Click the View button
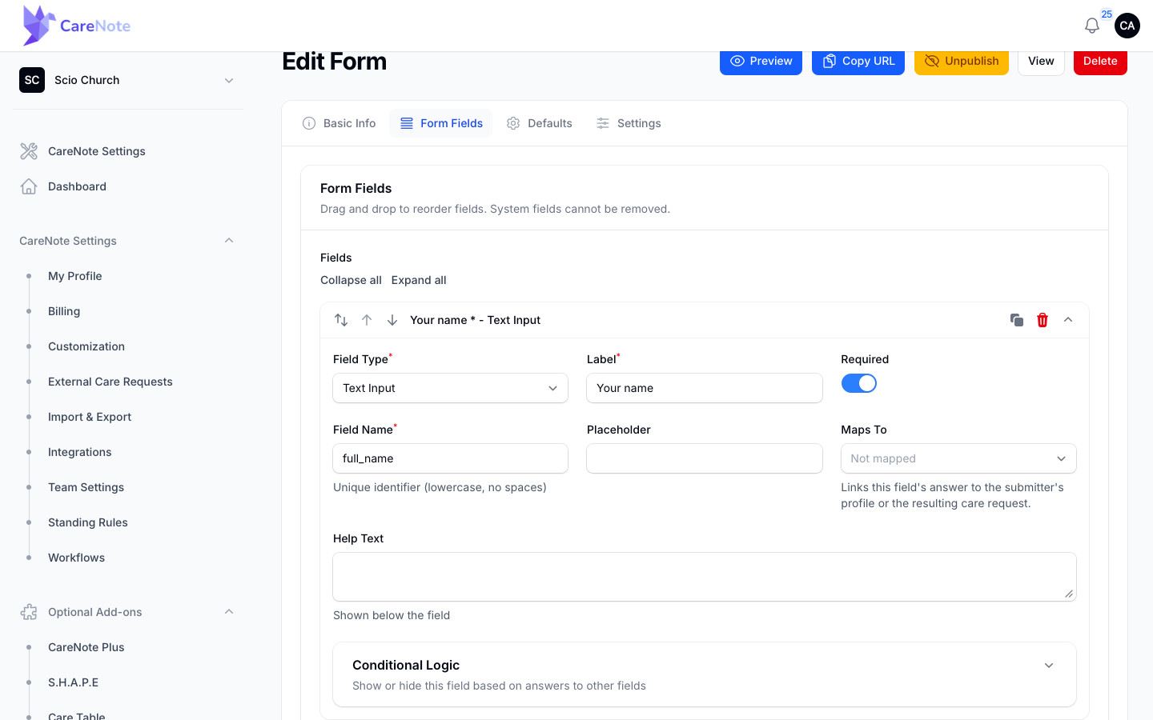1153x720 pixels. [x=1041, y=61]
